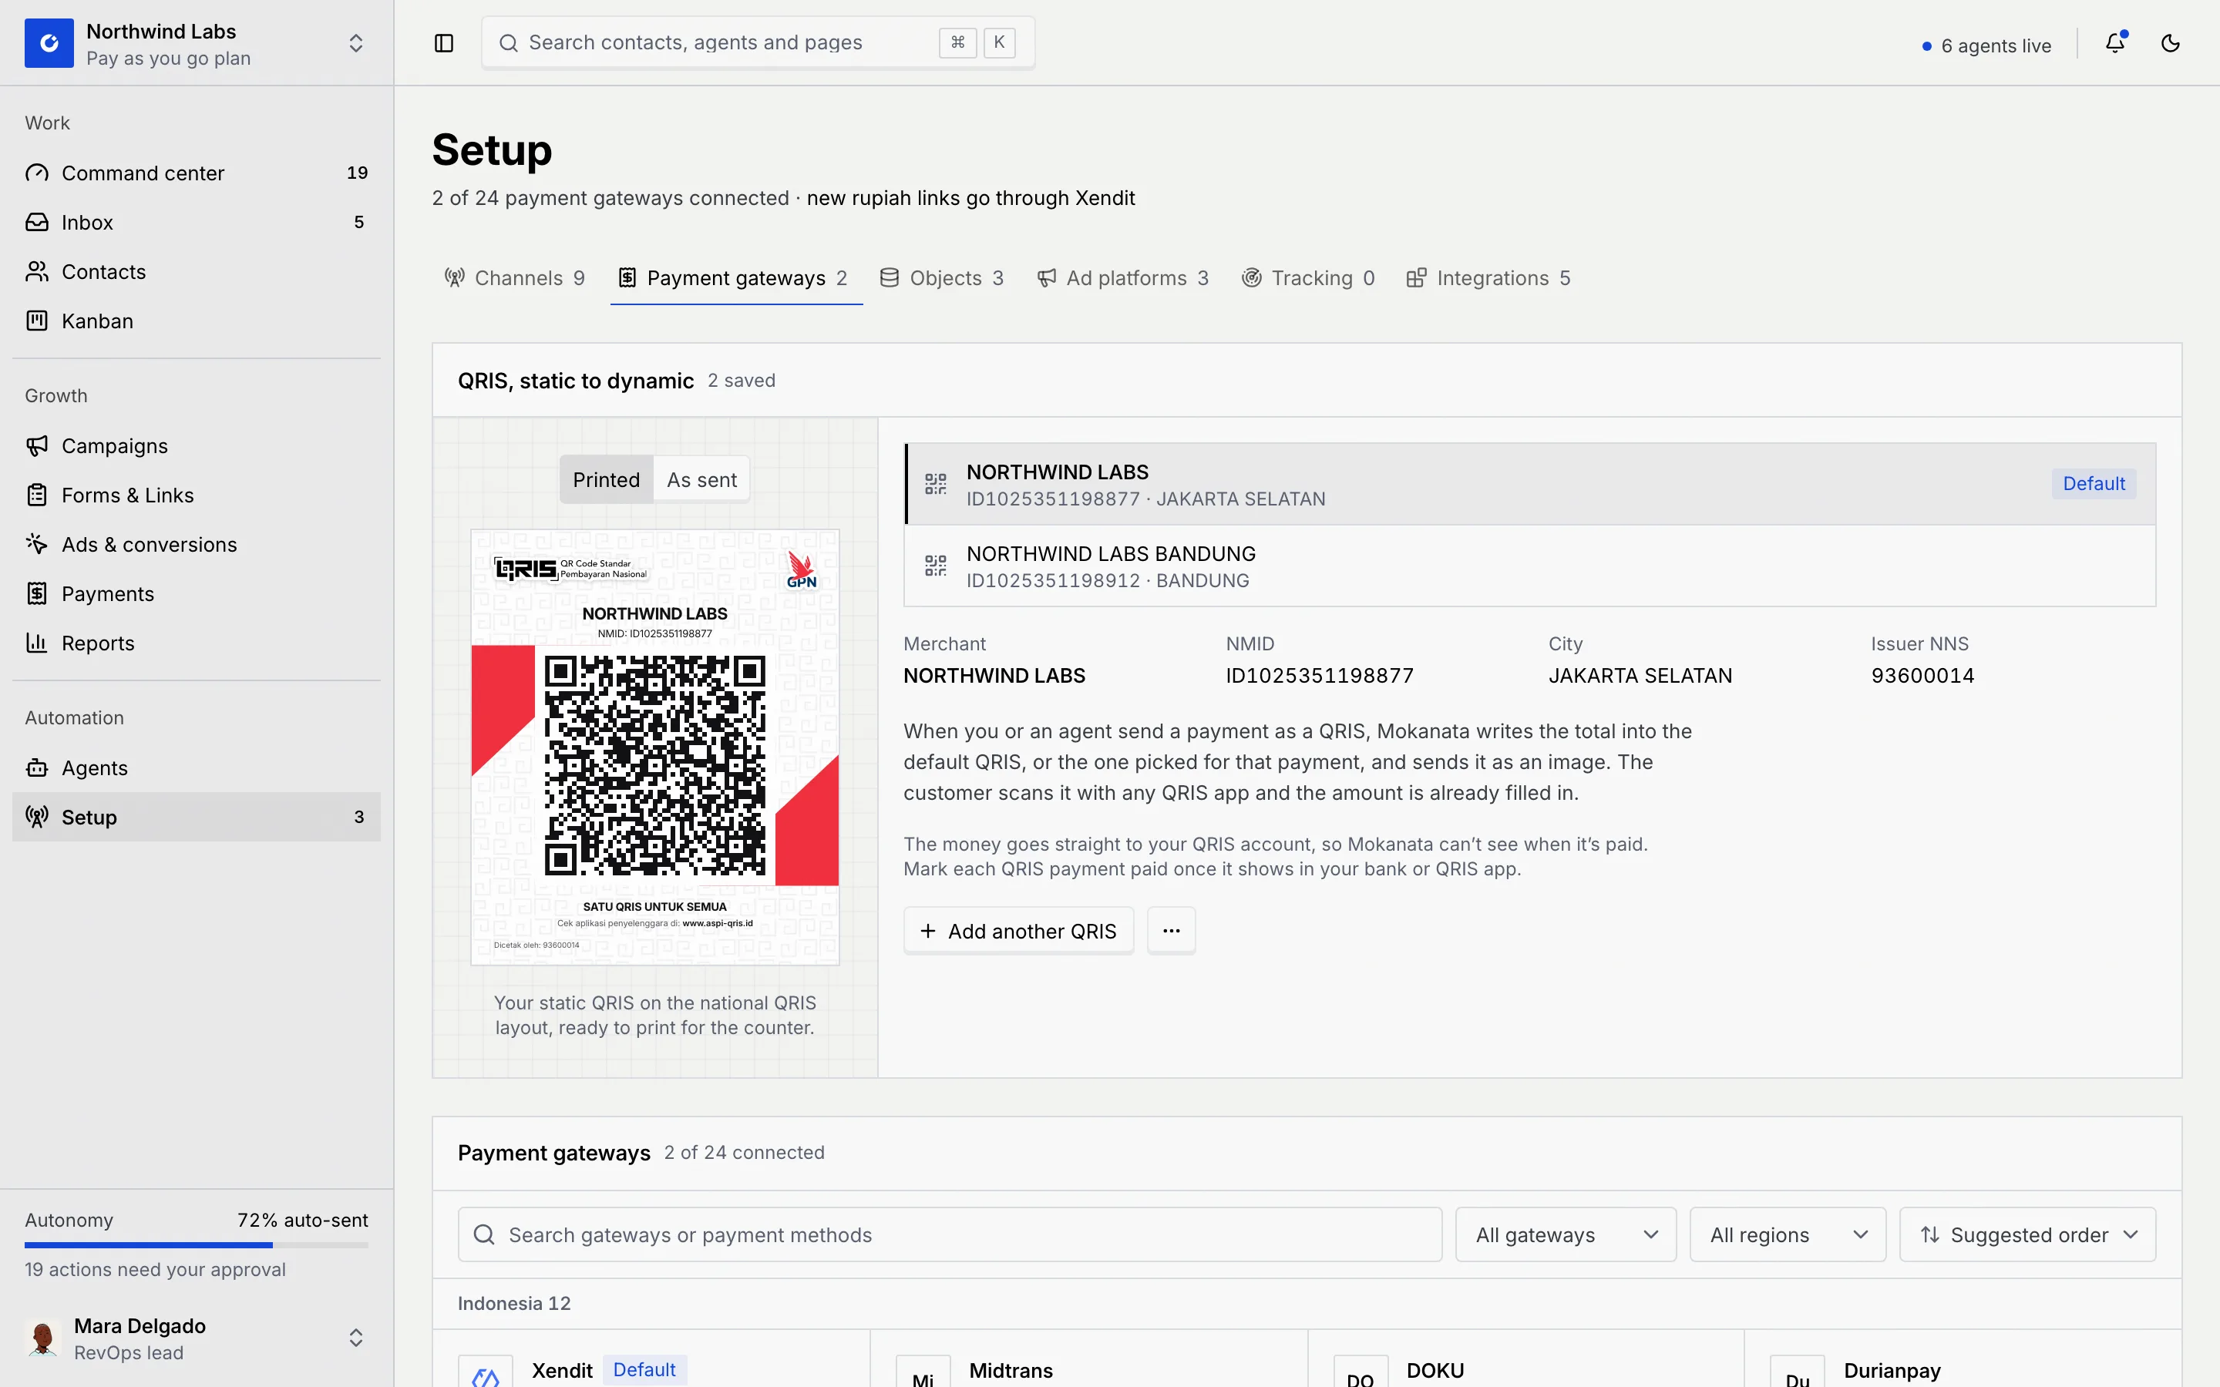
Task: Switch to the Objects tab
Action: click(x=941, y=278)
